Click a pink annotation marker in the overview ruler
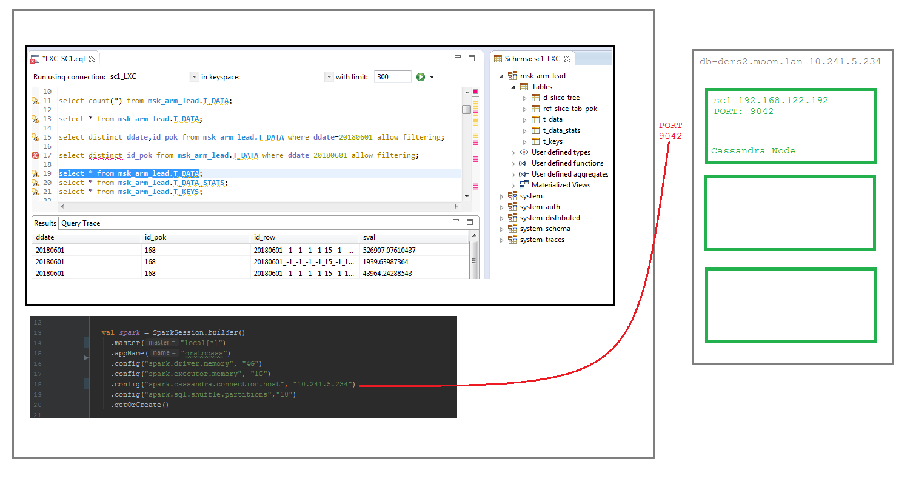The height and width of the screenshot is (481, 916). (475, 141)
